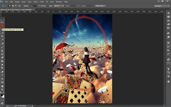Open the Paths panel

(168, 63)
